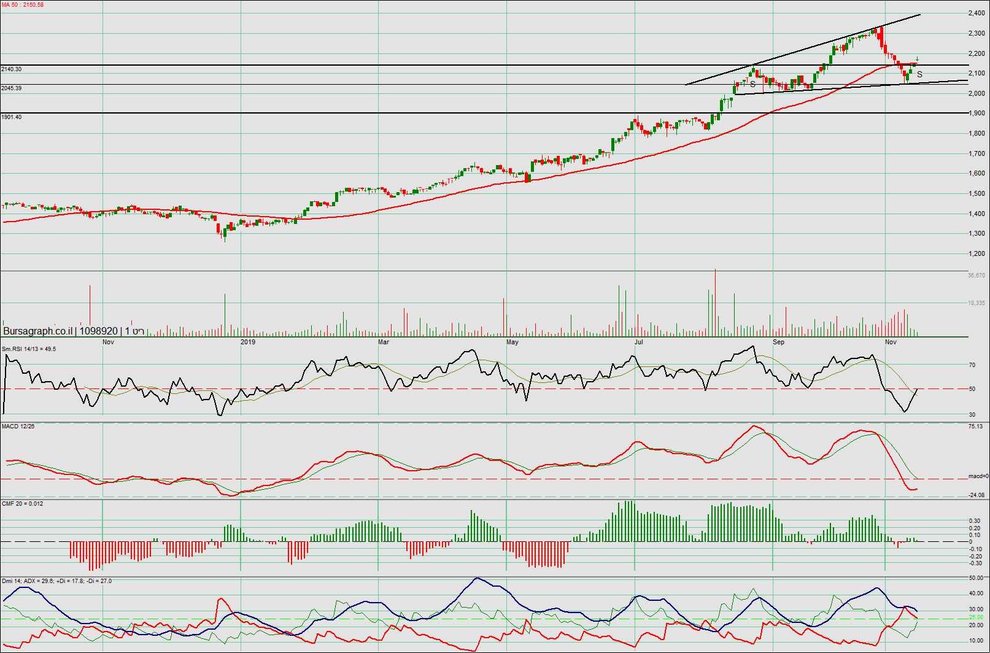Click the 2,000 price axis label
Viewport: 990px width, 653px height.
[976, 93]
